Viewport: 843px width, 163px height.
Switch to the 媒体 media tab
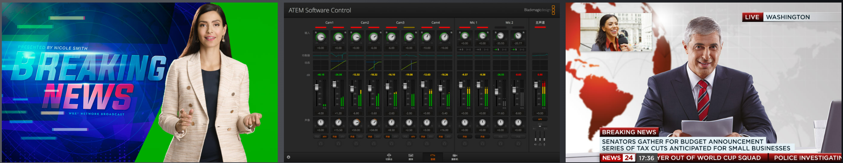click(x=411, y=157)
